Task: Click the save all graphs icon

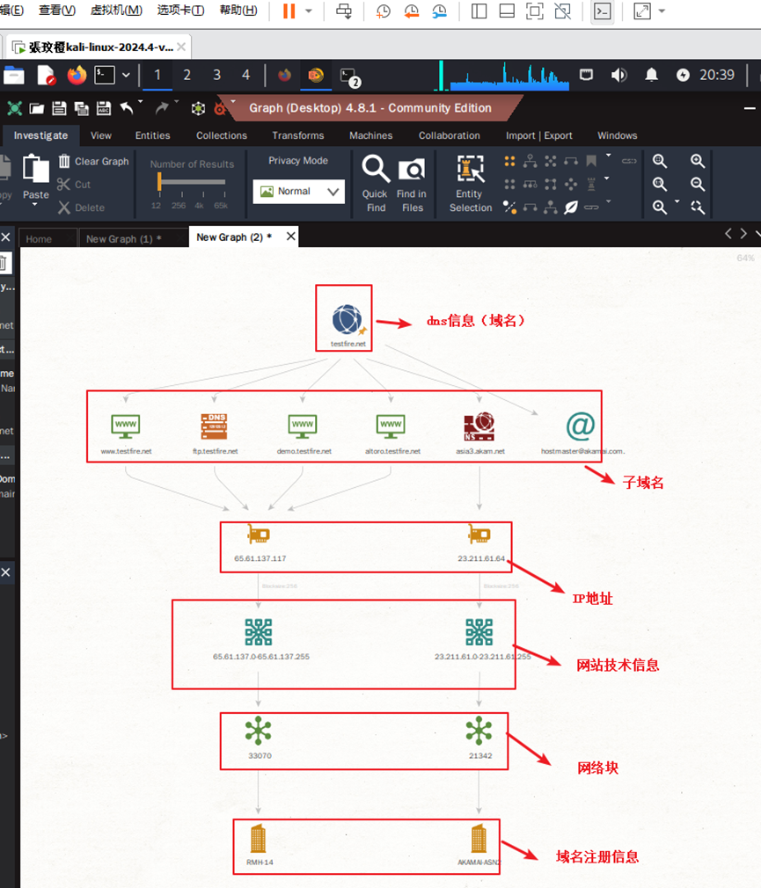Action: coord(82,108)
